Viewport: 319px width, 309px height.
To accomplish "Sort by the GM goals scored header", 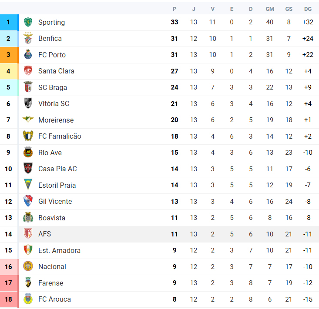I will [x=270, y=9].
